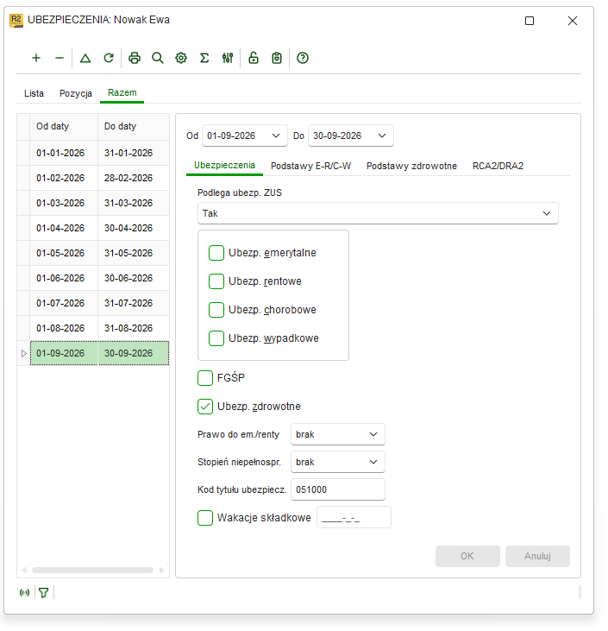Switch to the Lista tab
Image resolution: width=608 pixels, height=631 pixels.
tap(34, 93)
